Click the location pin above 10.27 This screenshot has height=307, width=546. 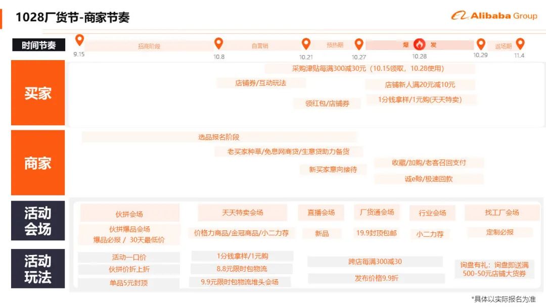359,44
